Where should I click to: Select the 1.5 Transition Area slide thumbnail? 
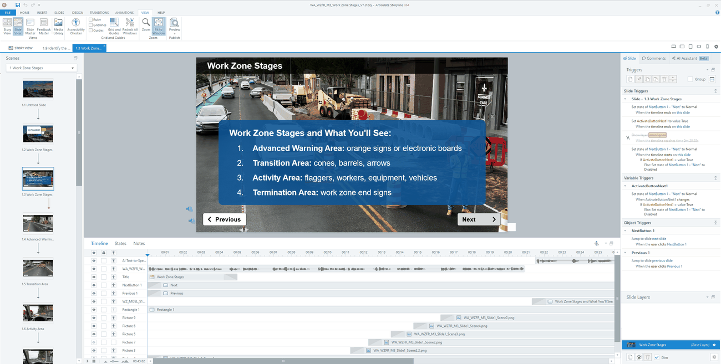(x=38, y=268)
